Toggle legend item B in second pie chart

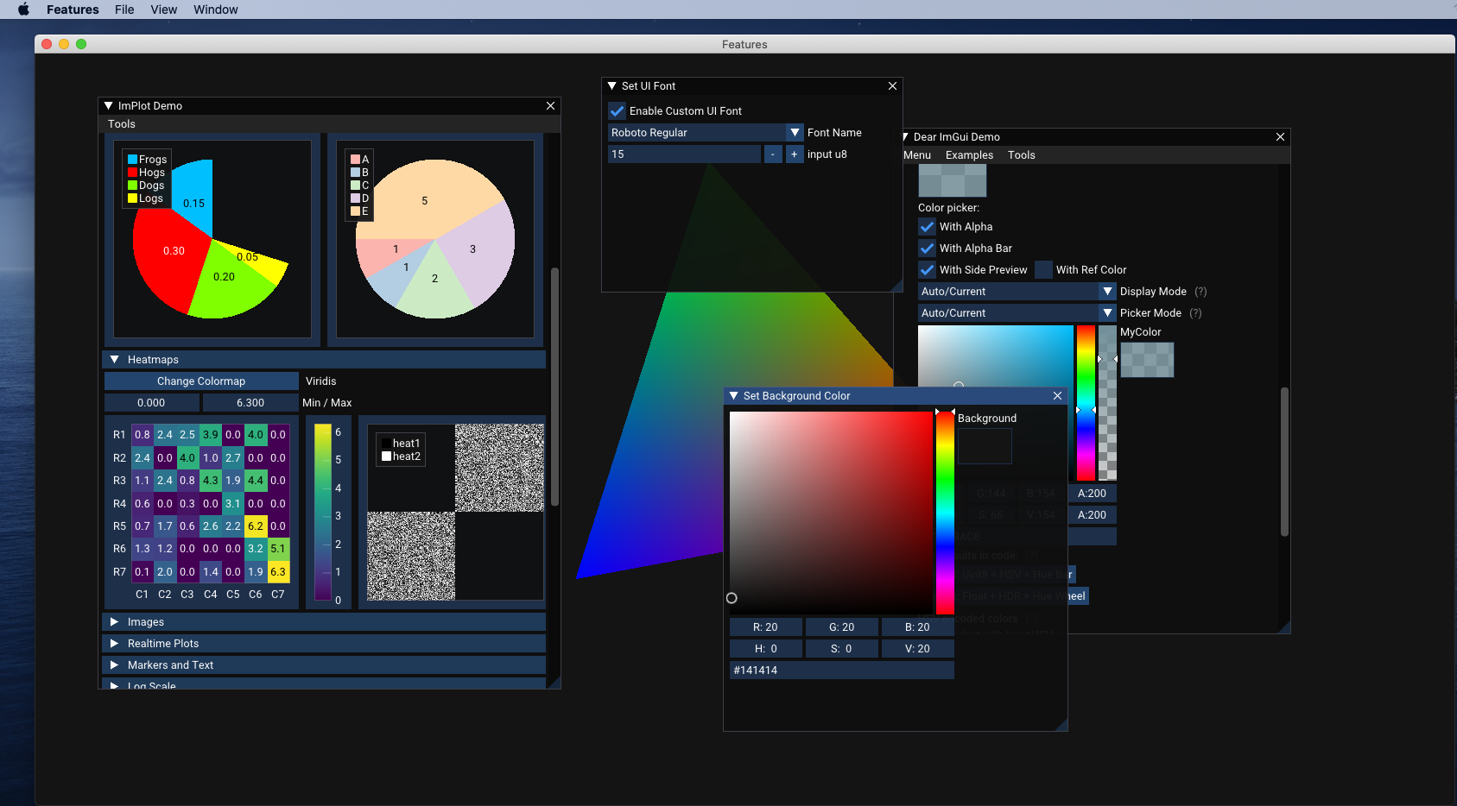pos(355,173)
